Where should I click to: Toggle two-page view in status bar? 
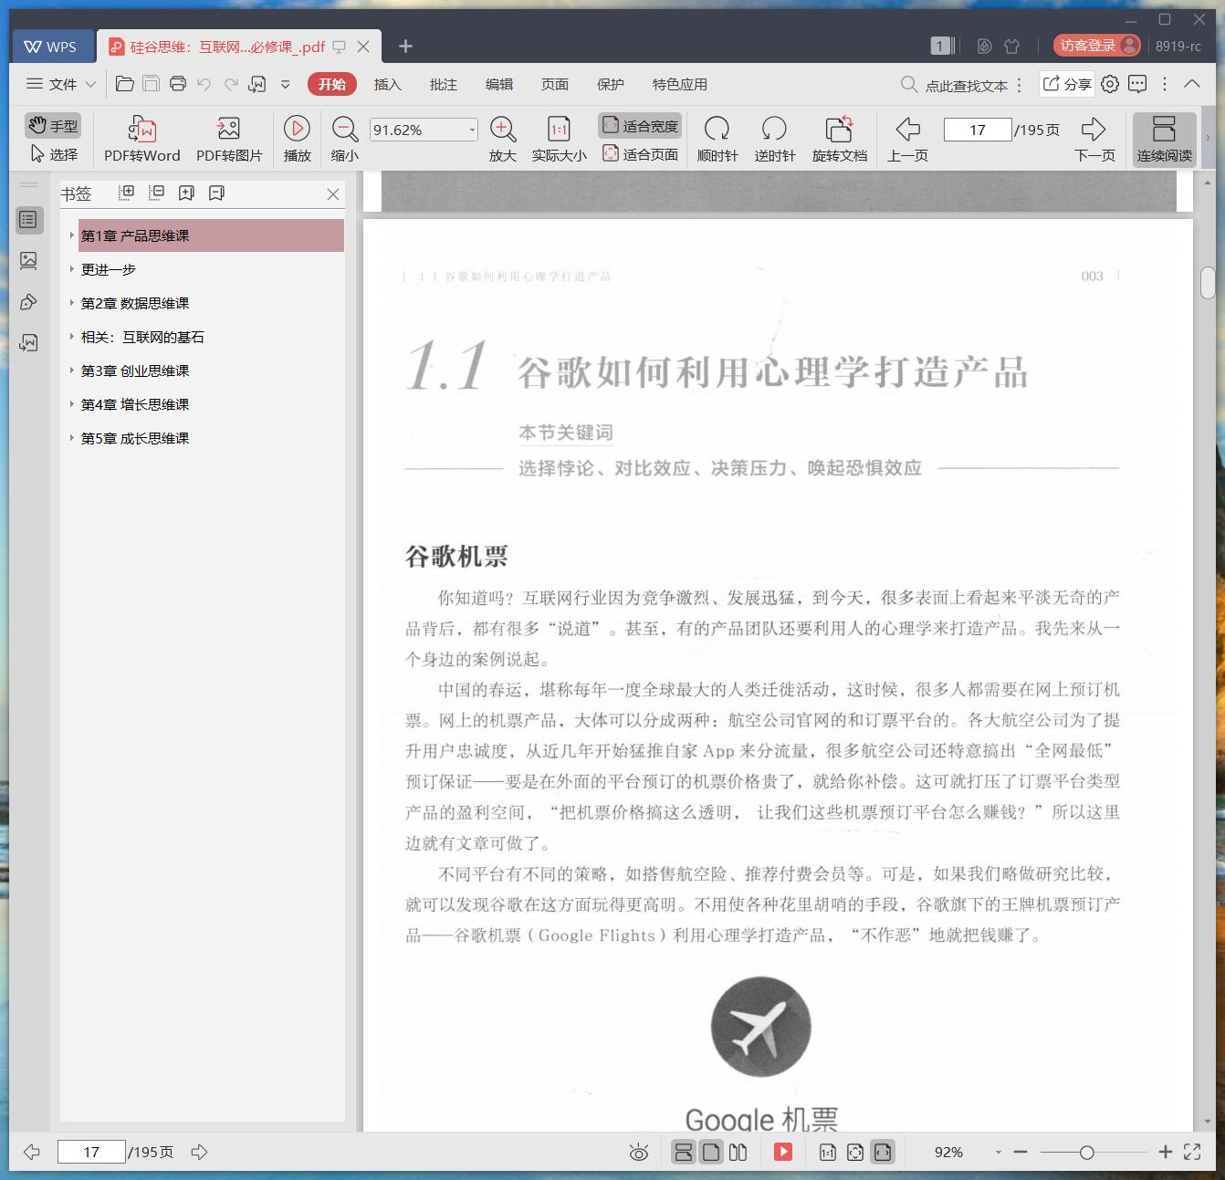coord(738,1153)
